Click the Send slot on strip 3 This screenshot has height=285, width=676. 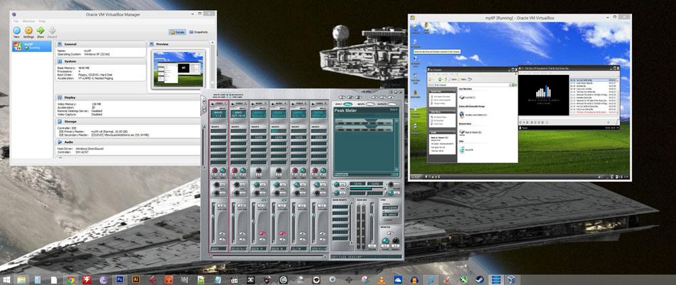(x=258, y=137)
